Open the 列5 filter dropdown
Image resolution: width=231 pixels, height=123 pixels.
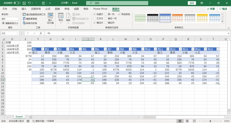[93, 49]
